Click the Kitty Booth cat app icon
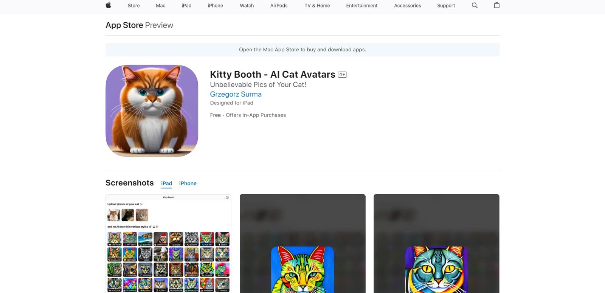 point(152,111)
